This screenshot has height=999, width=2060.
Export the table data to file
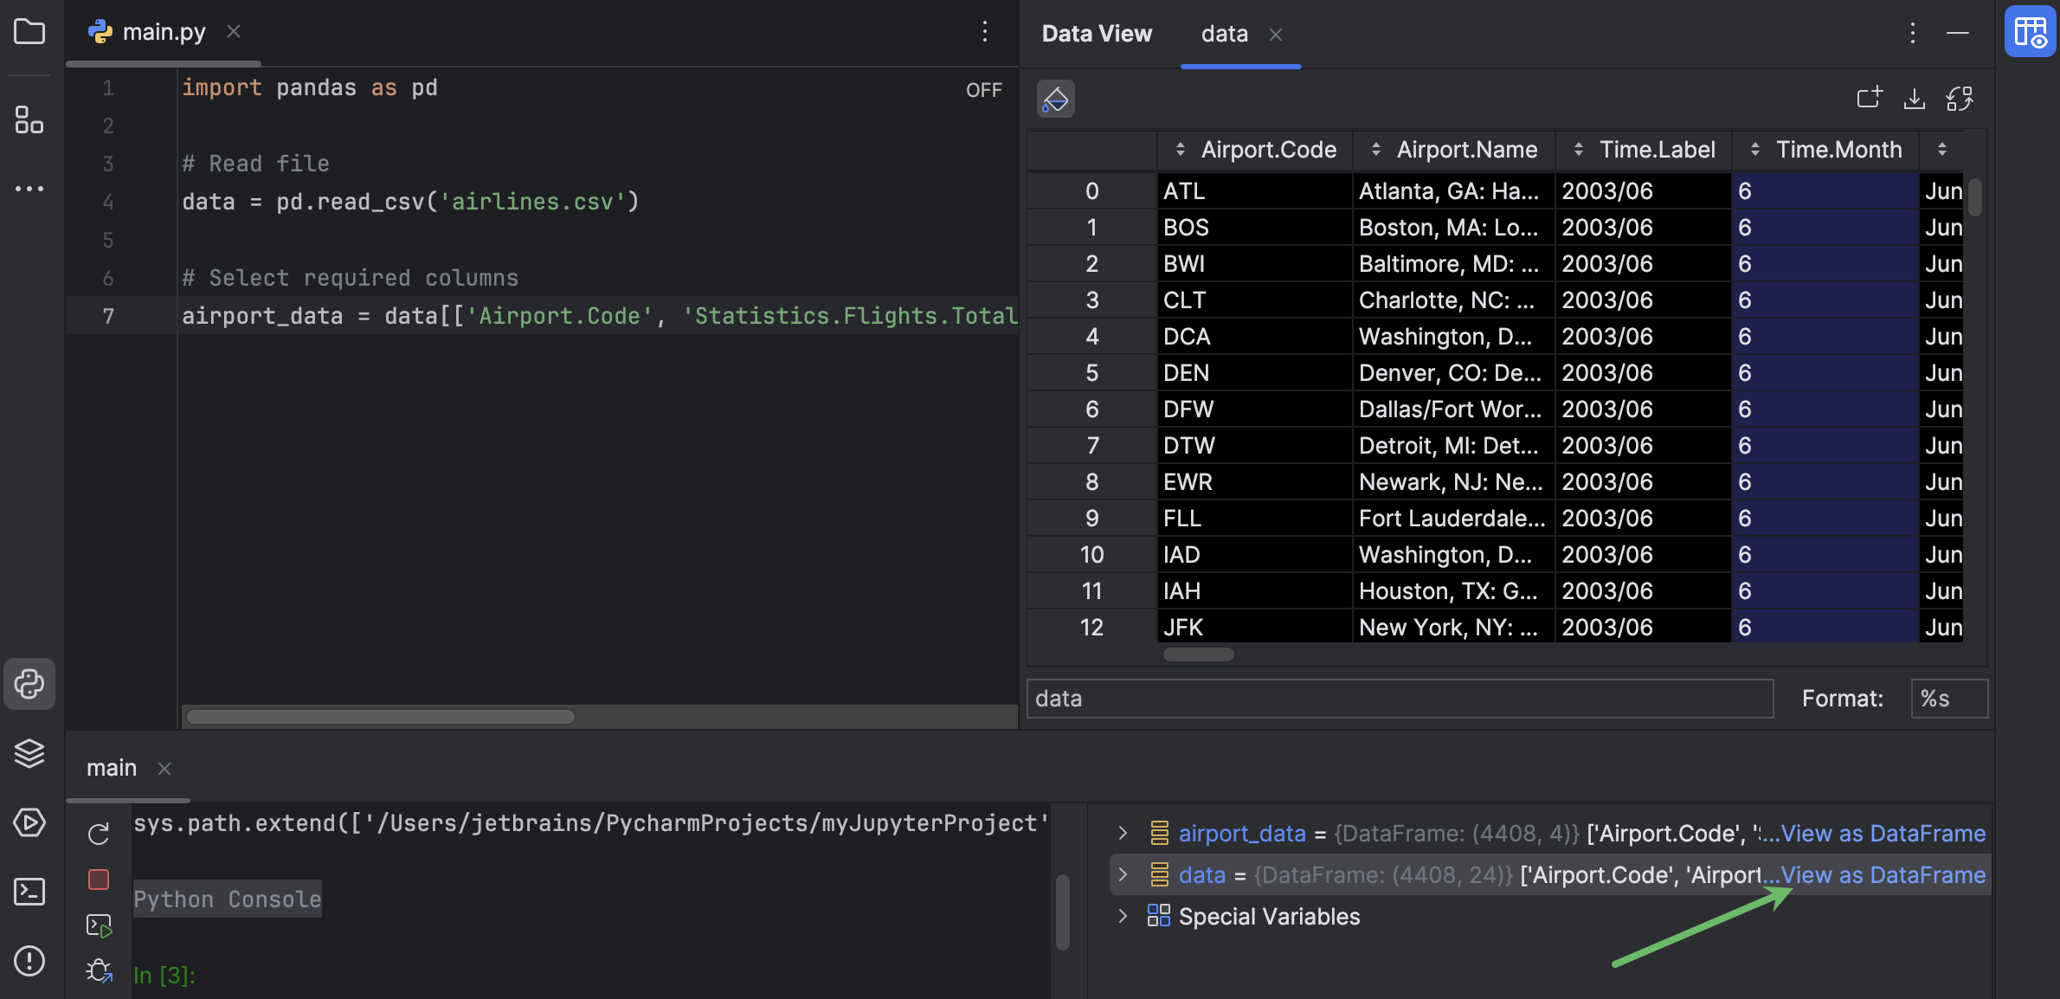pyautogui.click(x=1915, y=98)
